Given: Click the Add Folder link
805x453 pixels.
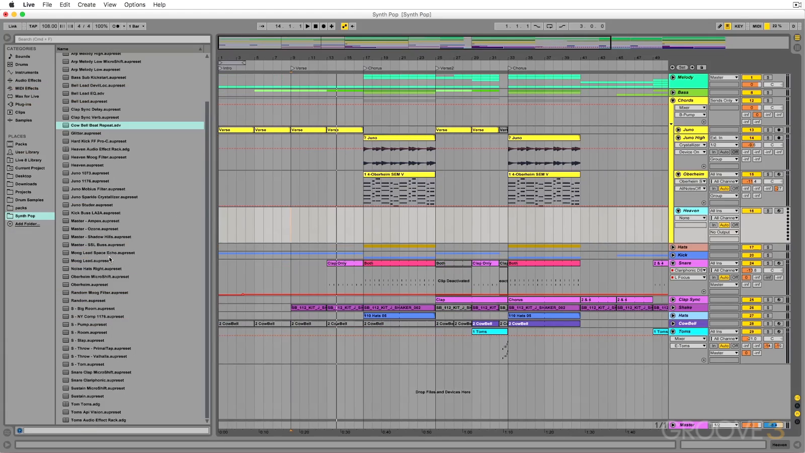Looking at the screenshot, I should (27, 224).
